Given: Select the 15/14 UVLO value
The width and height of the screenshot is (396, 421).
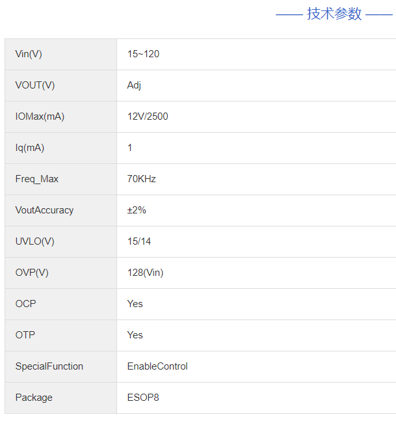Looking at the screenshot, I should point(139,241).
